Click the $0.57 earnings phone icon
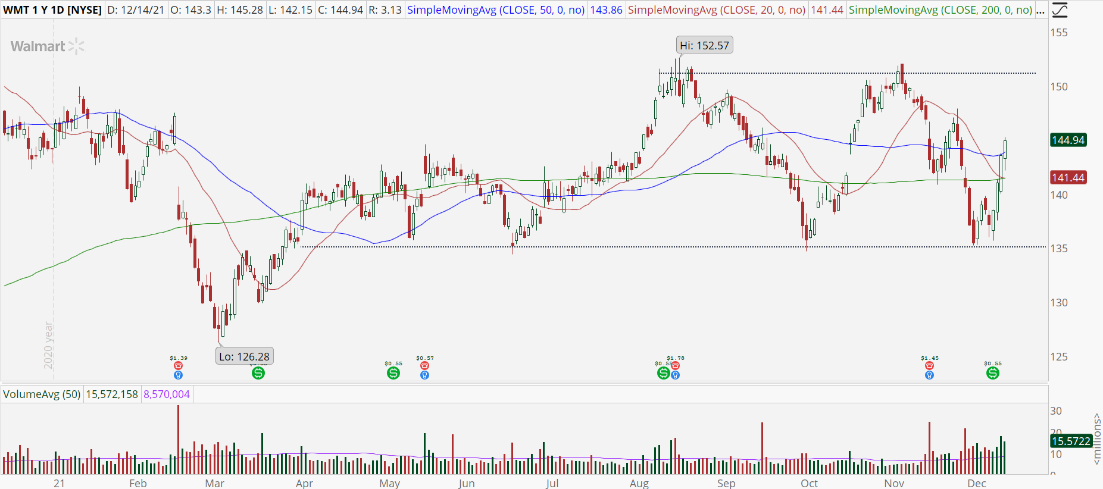The image size is (1103, 489). (x=424, y=366)
